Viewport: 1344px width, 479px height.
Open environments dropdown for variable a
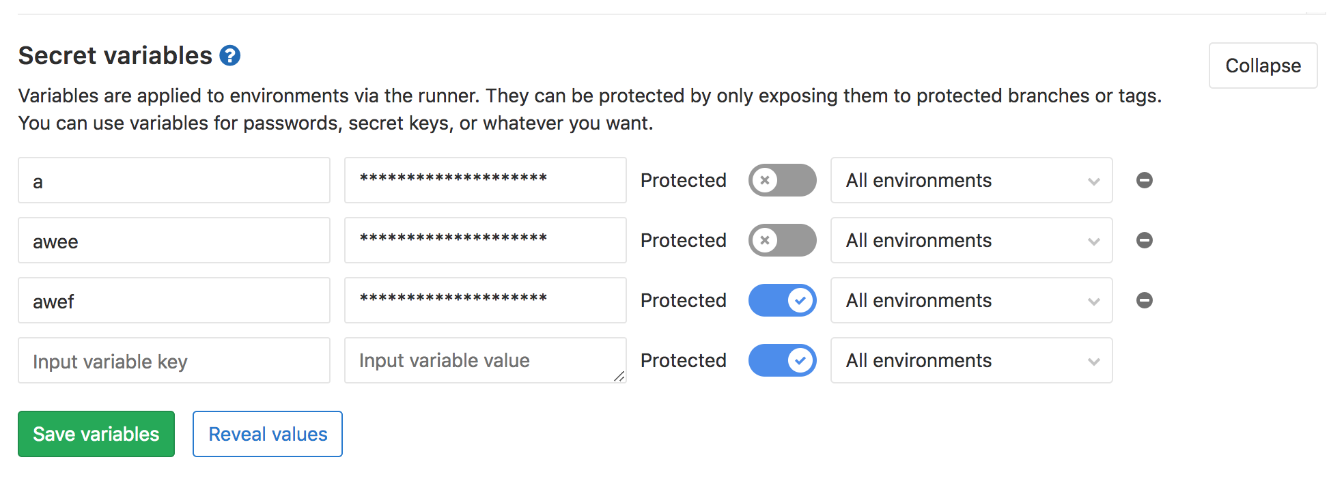click(x=971, y=180)
